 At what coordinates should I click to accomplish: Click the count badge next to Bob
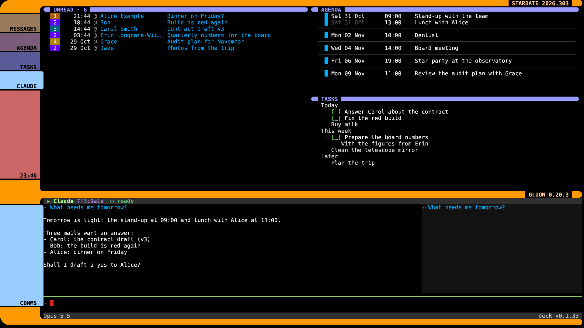coord(55,22)
